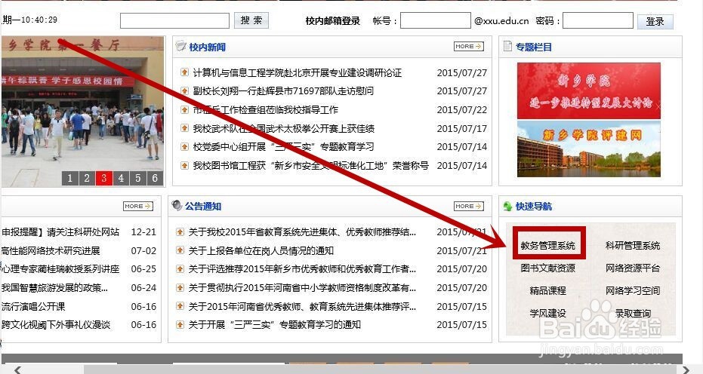This screenshot has height=374, width=703.
Task: Click bullet icon beside 校党委中心组 news
Action: pos(184,146)
